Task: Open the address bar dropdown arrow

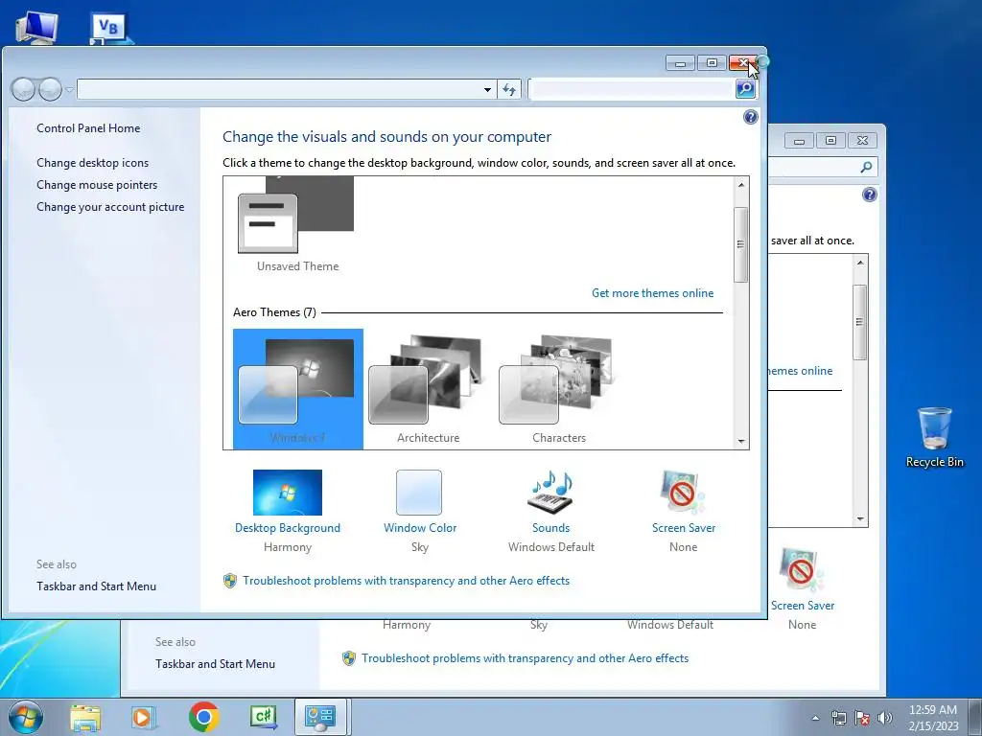Action: click(x=487, y=89)
